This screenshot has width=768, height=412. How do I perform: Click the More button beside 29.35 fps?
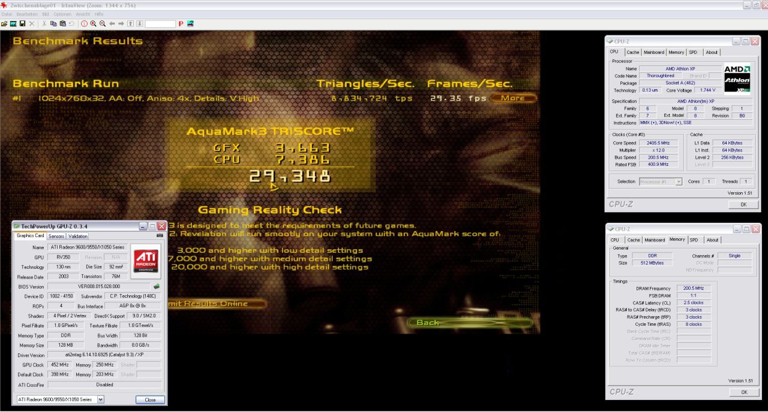pos(513,98)
